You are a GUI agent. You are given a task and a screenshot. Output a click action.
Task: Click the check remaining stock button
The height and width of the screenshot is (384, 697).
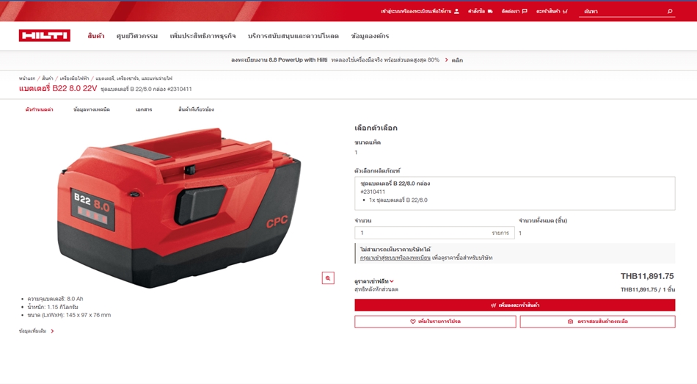(x=597, y=322)
